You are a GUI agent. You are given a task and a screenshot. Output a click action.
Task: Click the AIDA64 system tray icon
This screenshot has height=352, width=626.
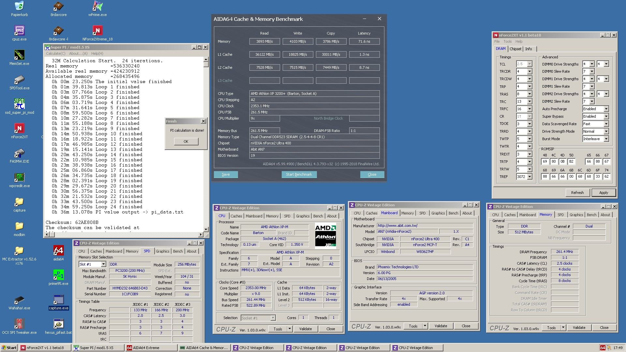click(603, 348)
